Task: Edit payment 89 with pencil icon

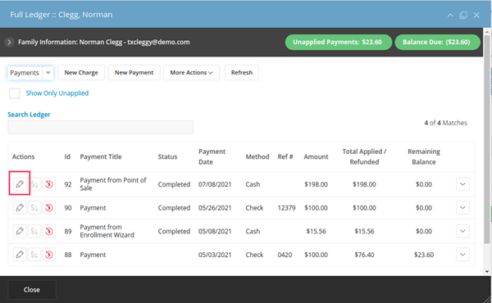Action: click(20, 231)
